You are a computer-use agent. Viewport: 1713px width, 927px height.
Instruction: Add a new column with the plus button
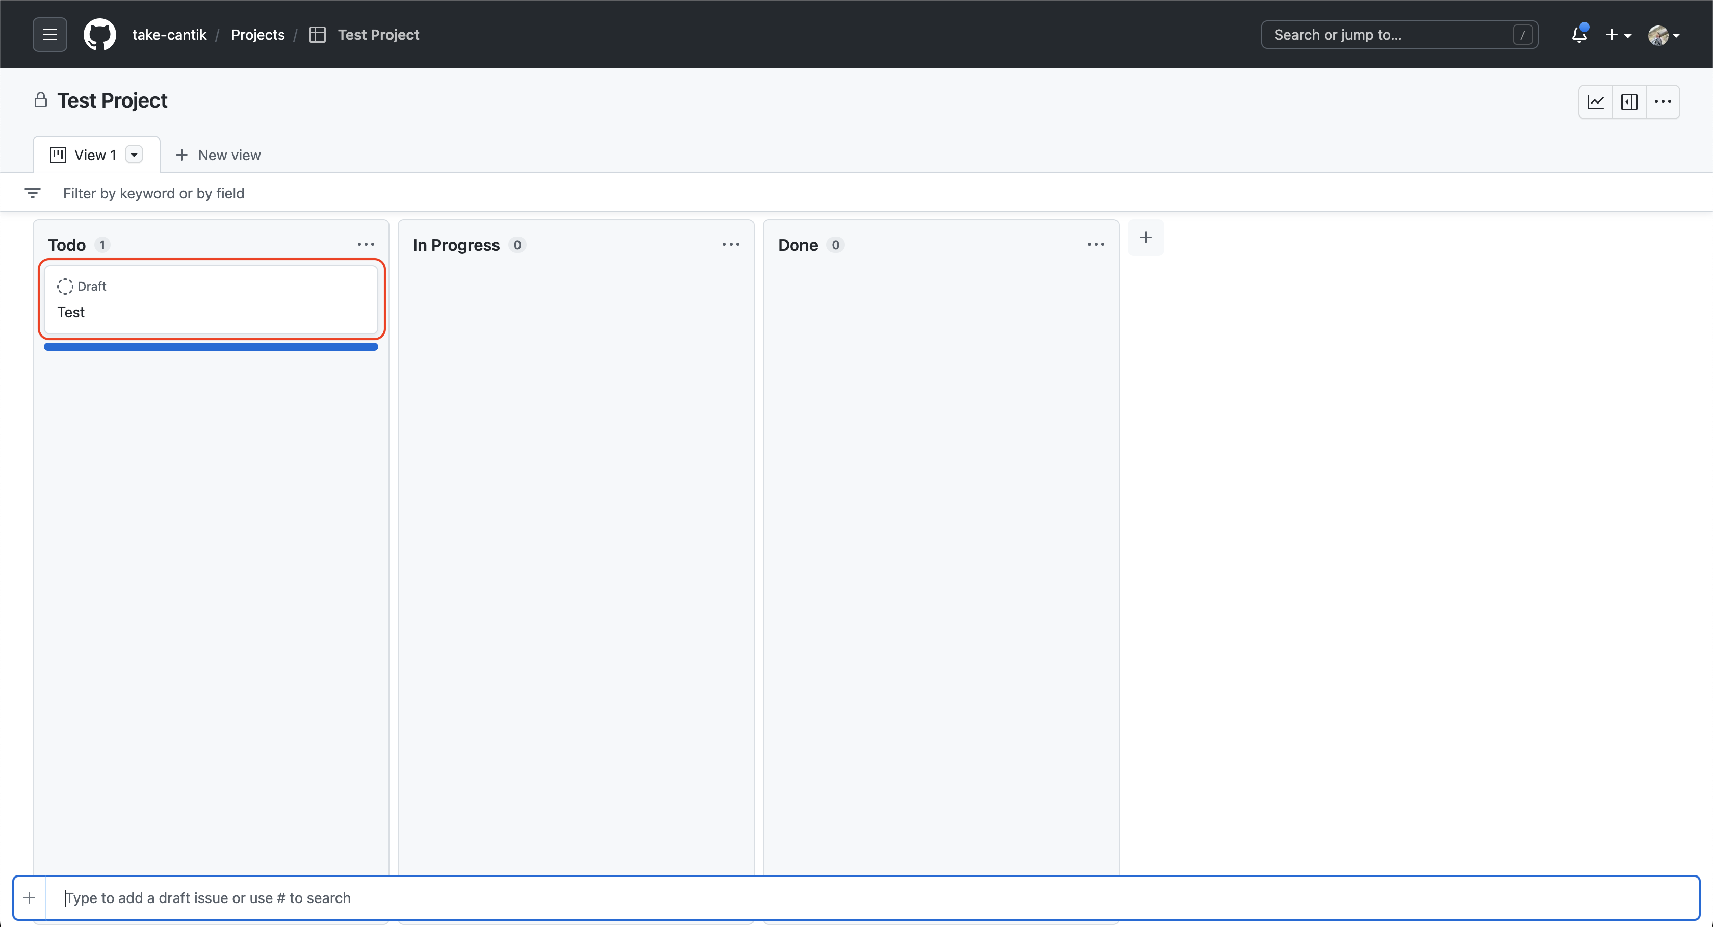[1145, 238]
